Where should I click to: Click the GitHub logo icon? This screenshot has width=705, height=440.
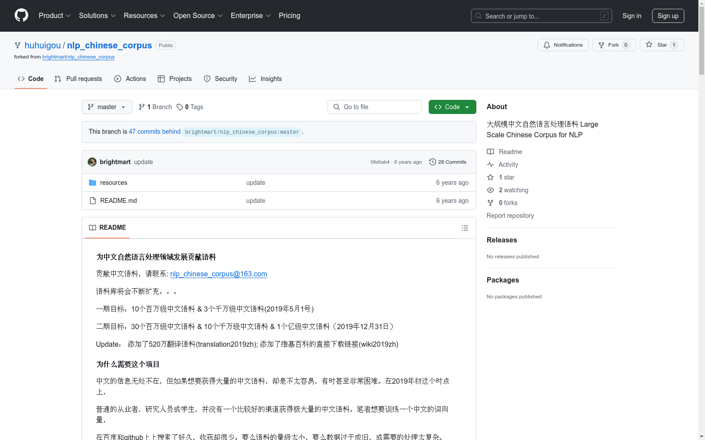click(21, 15)
